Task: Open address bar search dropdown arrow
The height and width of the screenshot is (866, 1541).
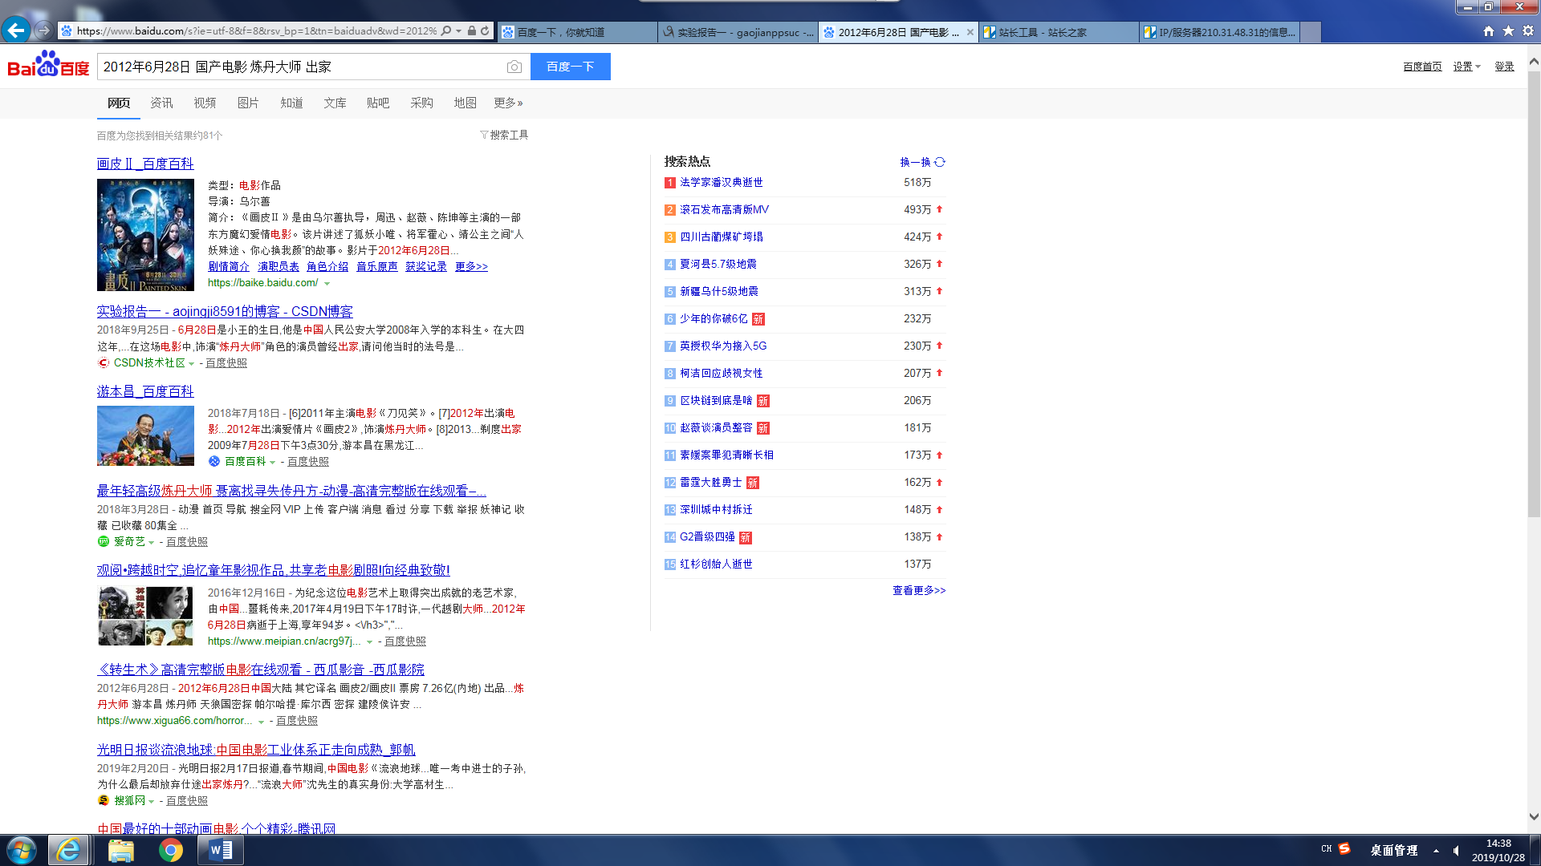Action: pos(458,31)
